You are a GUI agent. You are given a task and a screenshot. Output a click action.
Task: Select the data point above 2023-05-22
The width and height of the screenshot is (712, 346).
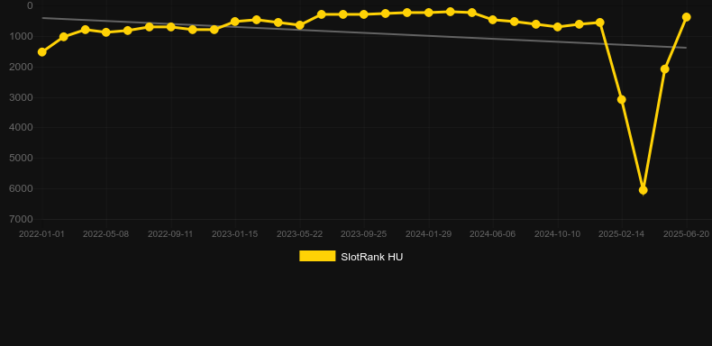coord(300,25)
